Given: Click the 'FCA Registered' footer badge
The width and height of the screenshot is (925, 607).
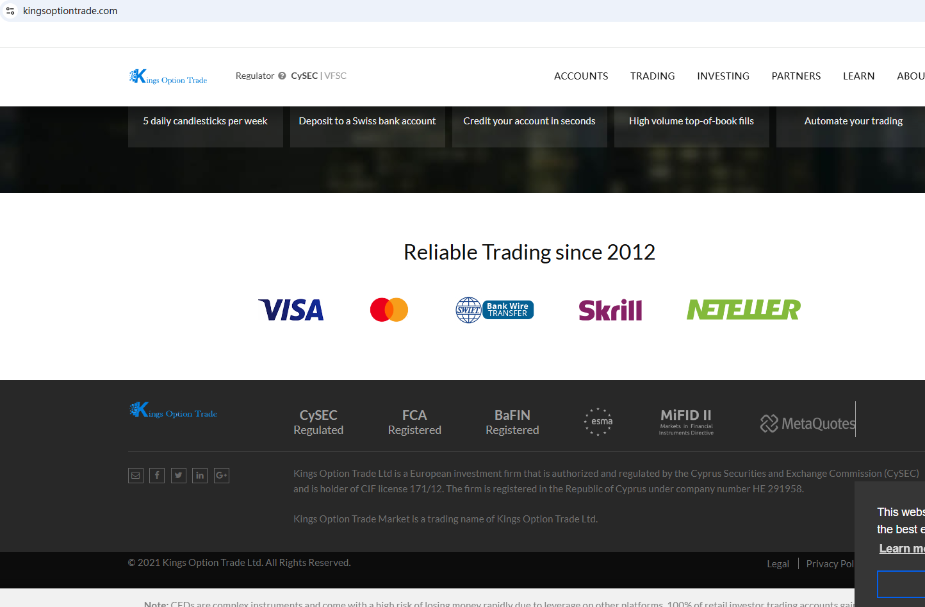Looking at the screenshot, I should tap(414, 422).
